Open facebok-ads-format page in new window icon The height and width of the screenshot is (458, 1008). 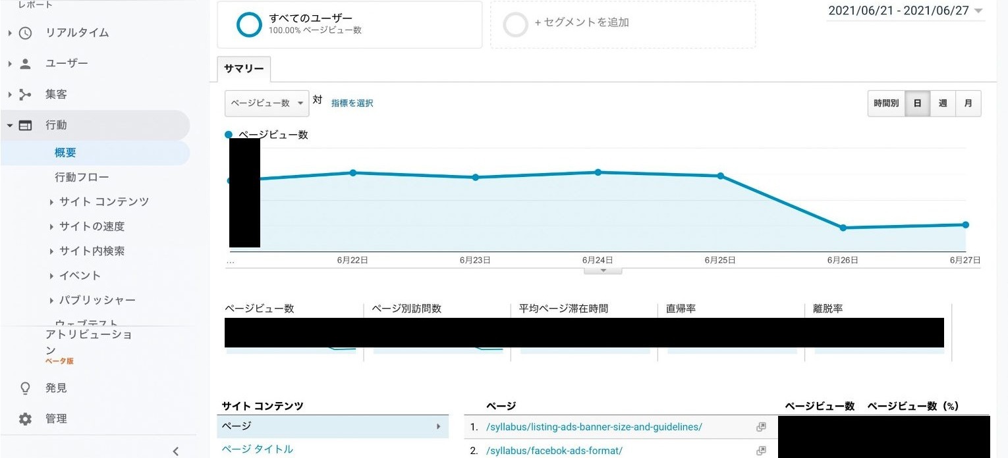coord(761,451)
